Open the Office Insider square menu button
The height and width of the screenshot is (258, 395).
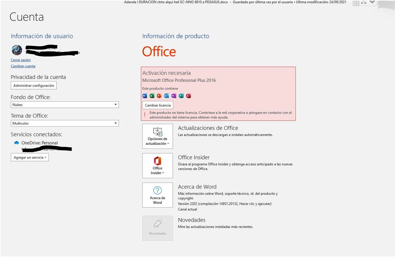pyautogui.click(x=157, y=165)
